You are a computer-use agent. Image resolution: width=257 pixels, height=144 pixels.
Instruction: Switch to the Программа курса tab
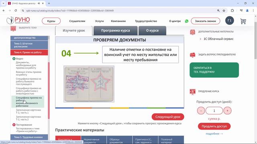pyautogui.click(x=115, y=30)
